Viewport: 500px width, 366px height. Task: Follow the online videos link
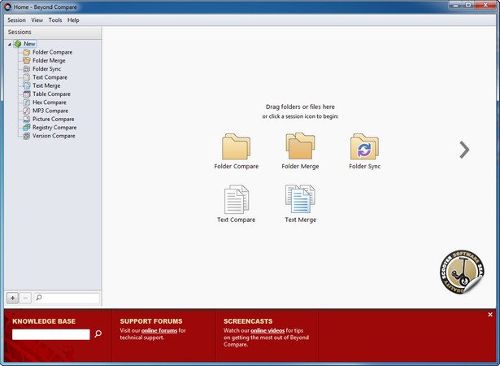pyautogui.click(x=267, y=330)
